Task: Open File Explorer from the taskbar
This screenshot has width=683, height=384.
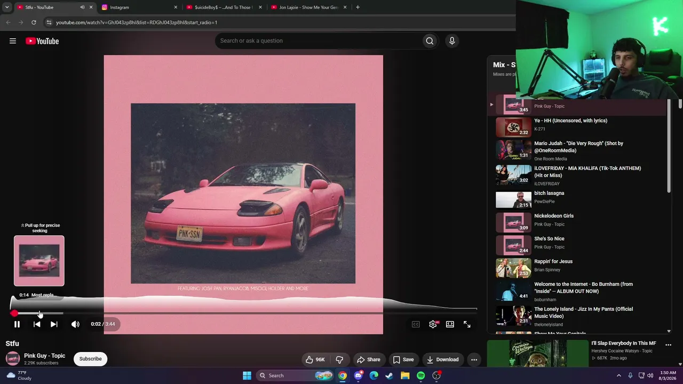Action: click(x=405, y=375)
